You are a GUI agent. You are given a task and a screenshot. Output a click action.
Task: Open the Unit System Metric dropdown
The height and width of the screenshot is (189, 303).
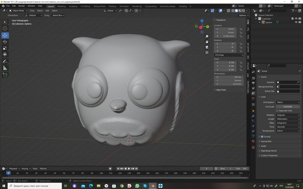tap(288, 102)
